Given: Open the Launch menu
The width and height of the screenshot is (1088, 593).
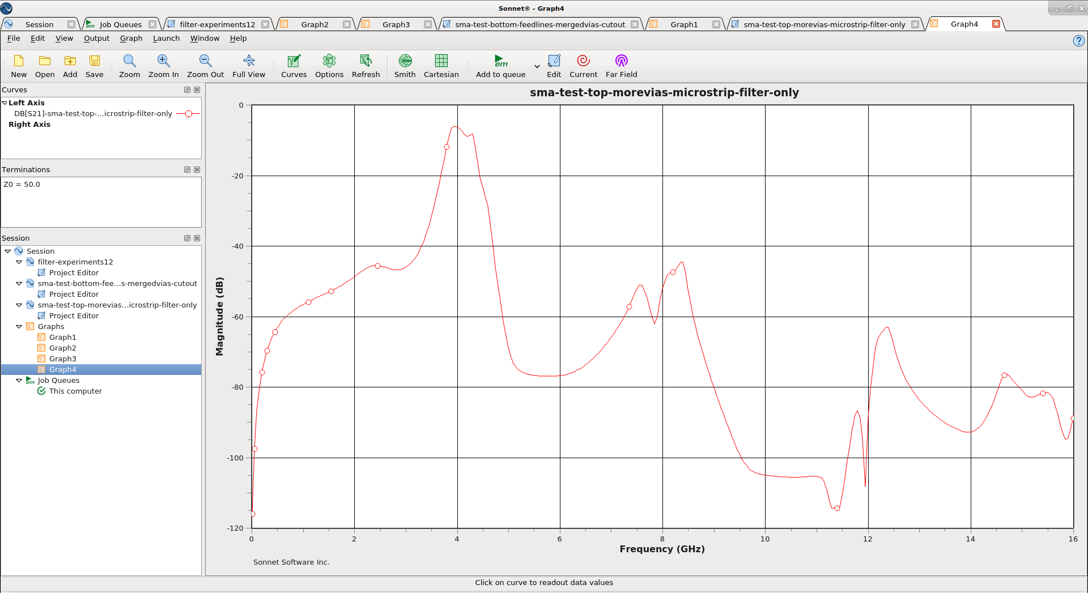Looking at the screenshot, I should point(166,39).
